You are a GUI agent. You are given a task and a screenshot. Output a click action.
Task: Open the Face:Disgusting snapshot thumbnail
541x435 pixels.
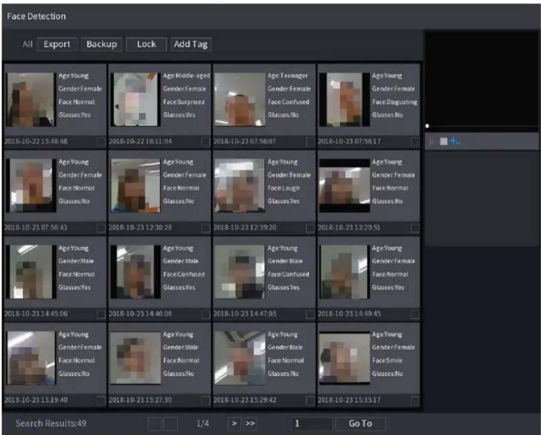[344, 99]
